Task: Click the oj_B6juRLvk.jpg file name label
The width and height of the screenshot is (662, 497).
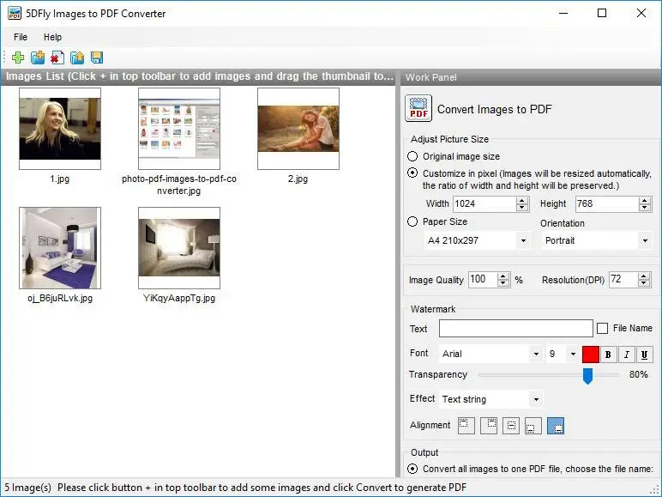Action: pyautogui.click(x=60, y=298)
